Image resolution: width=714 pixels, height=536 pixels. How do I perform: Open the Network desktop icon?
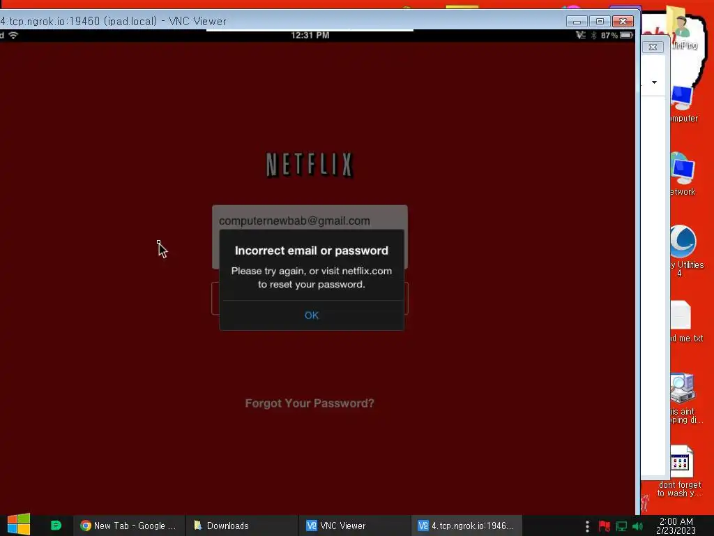pyautogui.click(x=683, y=175)
